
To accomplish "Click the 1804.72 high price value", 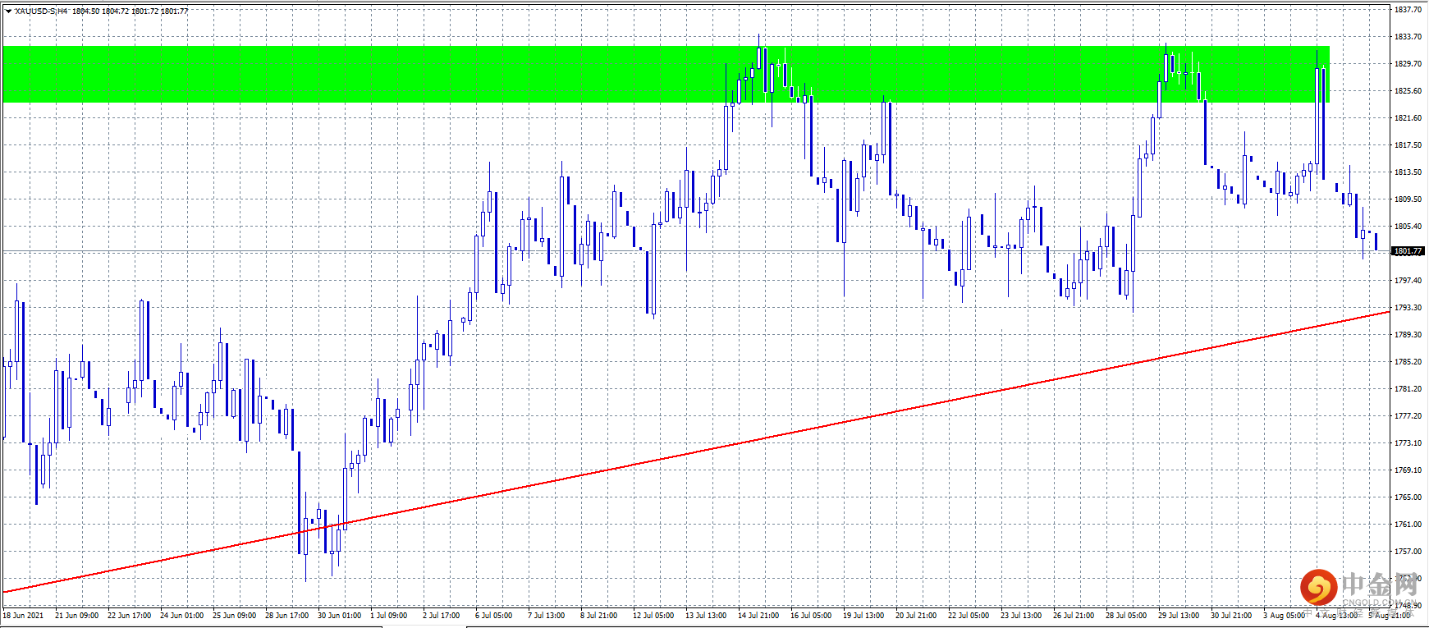I will coord(115,11).
